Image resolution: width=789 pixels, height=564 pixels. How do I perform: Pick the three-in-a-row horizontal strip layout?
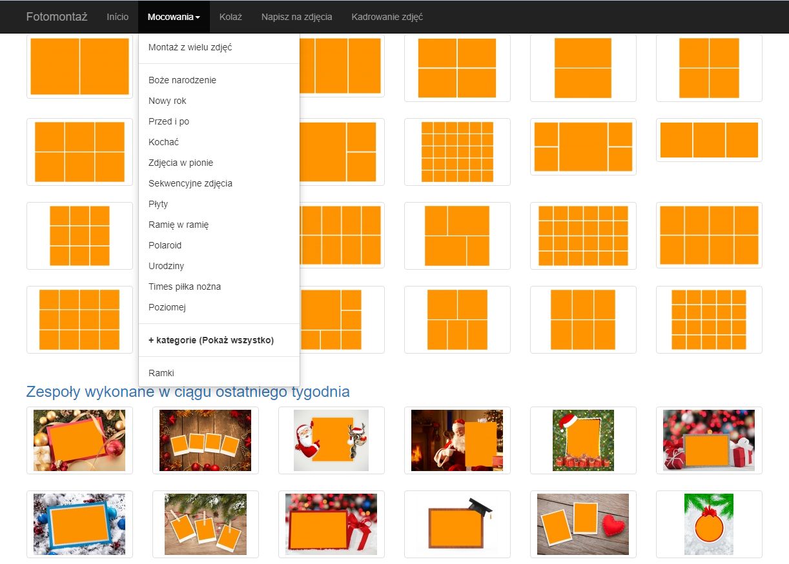click(709, 140)
